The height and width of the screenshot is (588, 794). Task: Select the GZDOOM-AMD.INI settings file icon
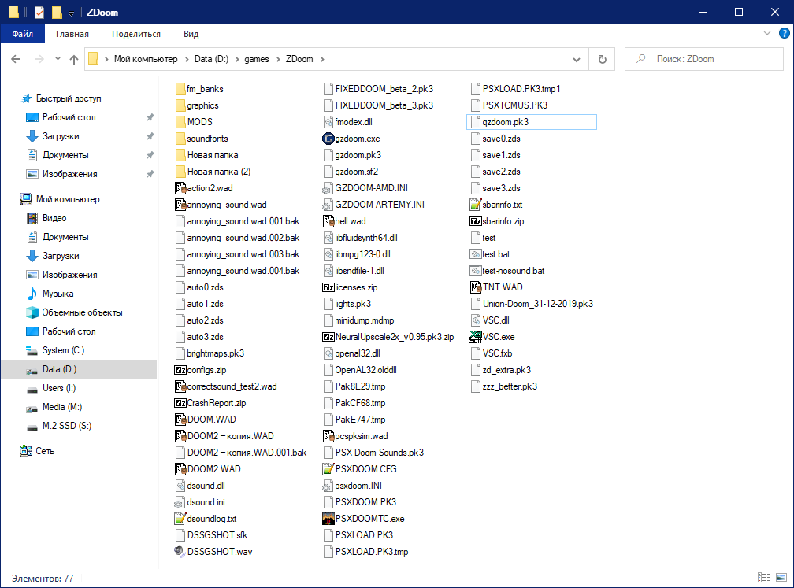tap(328, 188)
